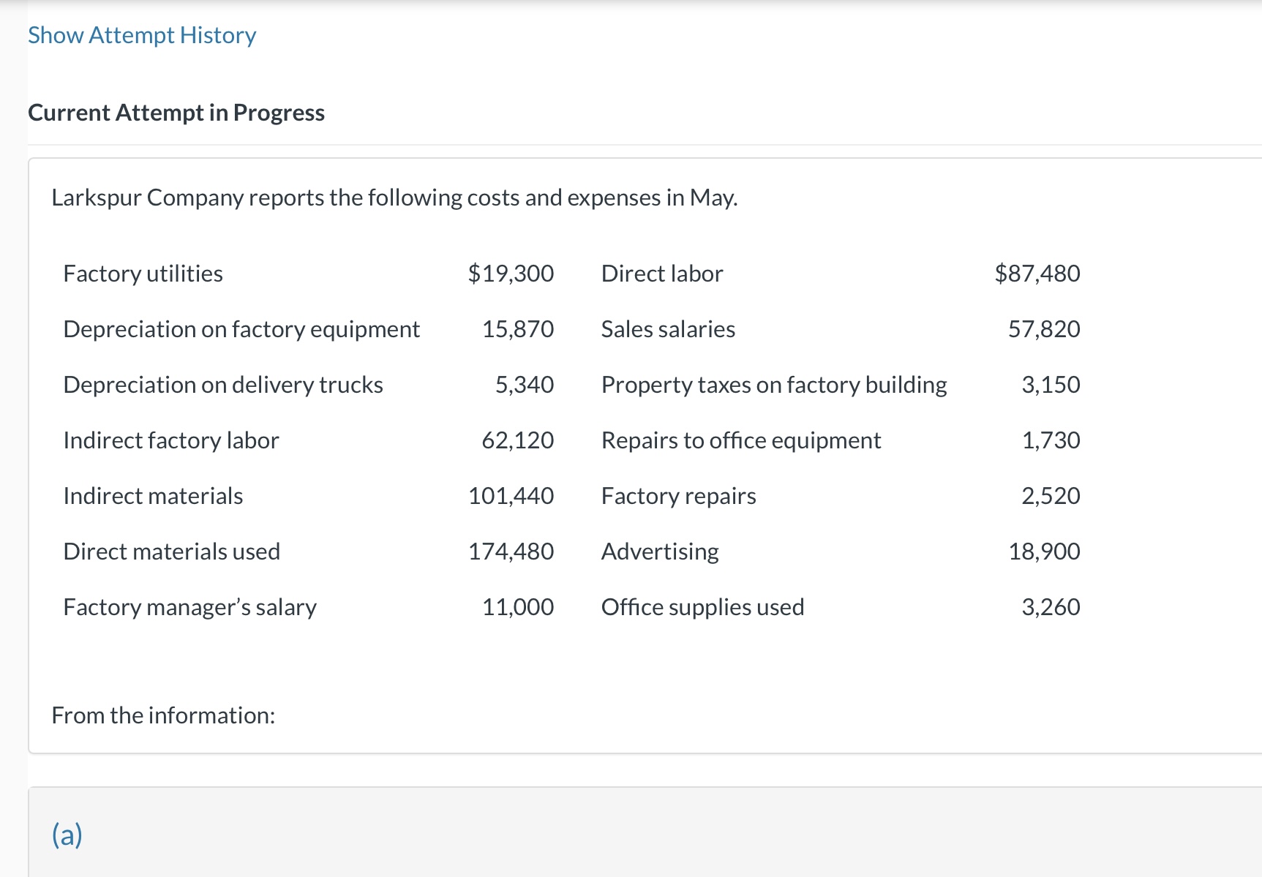Click the $87,480 direct labor amount
1262x877 pixels.
[x=1037, y=274]
